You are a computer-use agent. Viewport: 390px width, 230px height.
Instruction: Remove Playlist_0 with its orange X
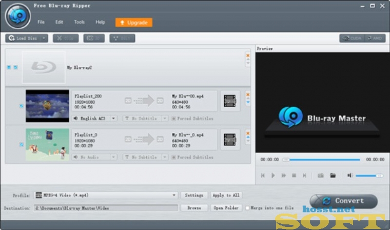[x=248, y=133]
